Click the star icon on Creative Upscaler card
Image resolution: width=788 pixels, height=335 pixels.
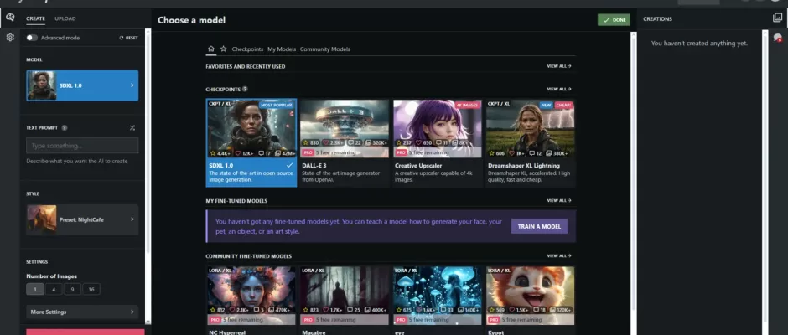tap(398, 142)
